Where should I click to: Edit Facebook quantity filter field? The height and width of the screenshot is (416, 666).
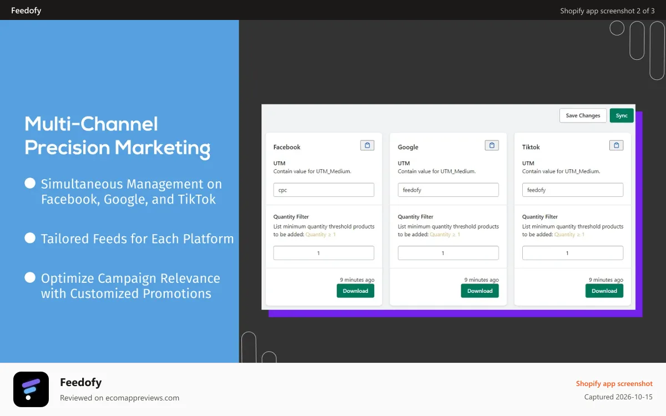(x=324, y=253)
